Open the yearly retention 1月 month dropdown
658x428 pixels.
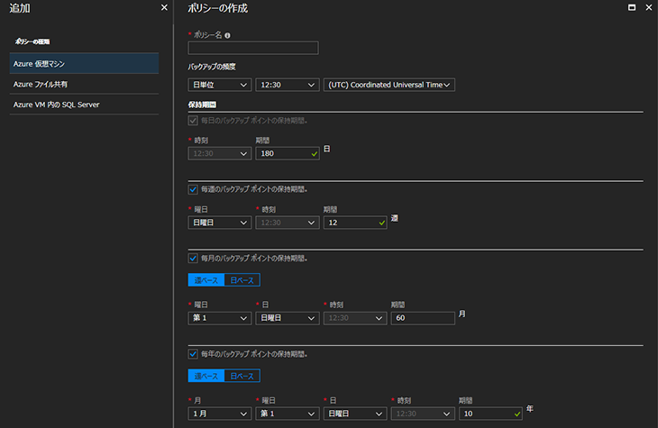click(x=219, y=413)
